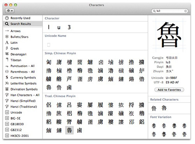Image resolution: width=195 pixels, height=144 pixels.
Task: Click the empty box glyph under Unicode Name
Action: (49, 45)
